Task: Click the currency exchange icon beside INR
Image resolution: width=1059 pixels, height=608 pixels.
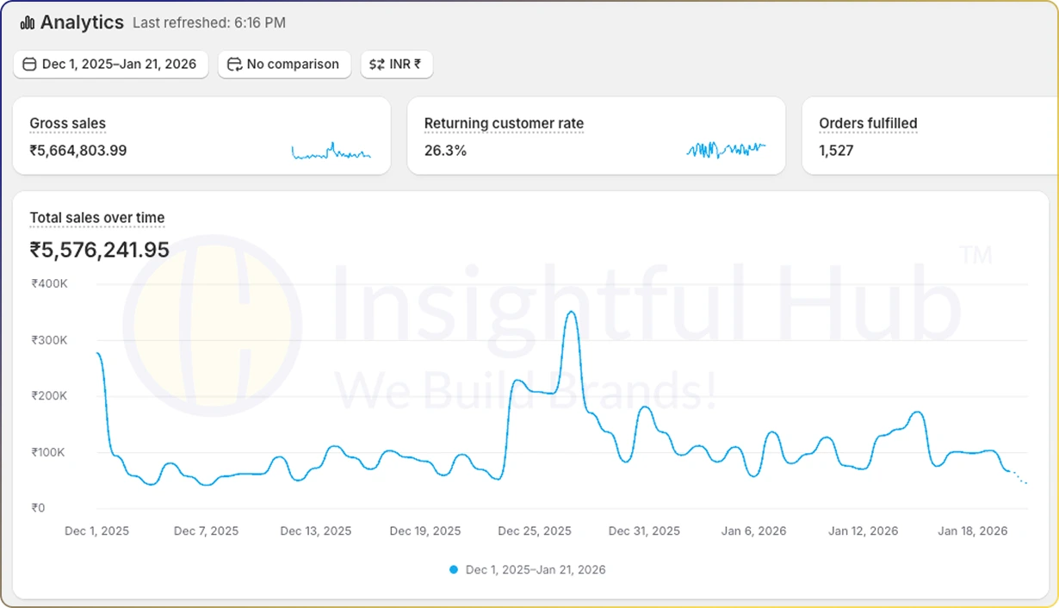Action: (375, 64)
